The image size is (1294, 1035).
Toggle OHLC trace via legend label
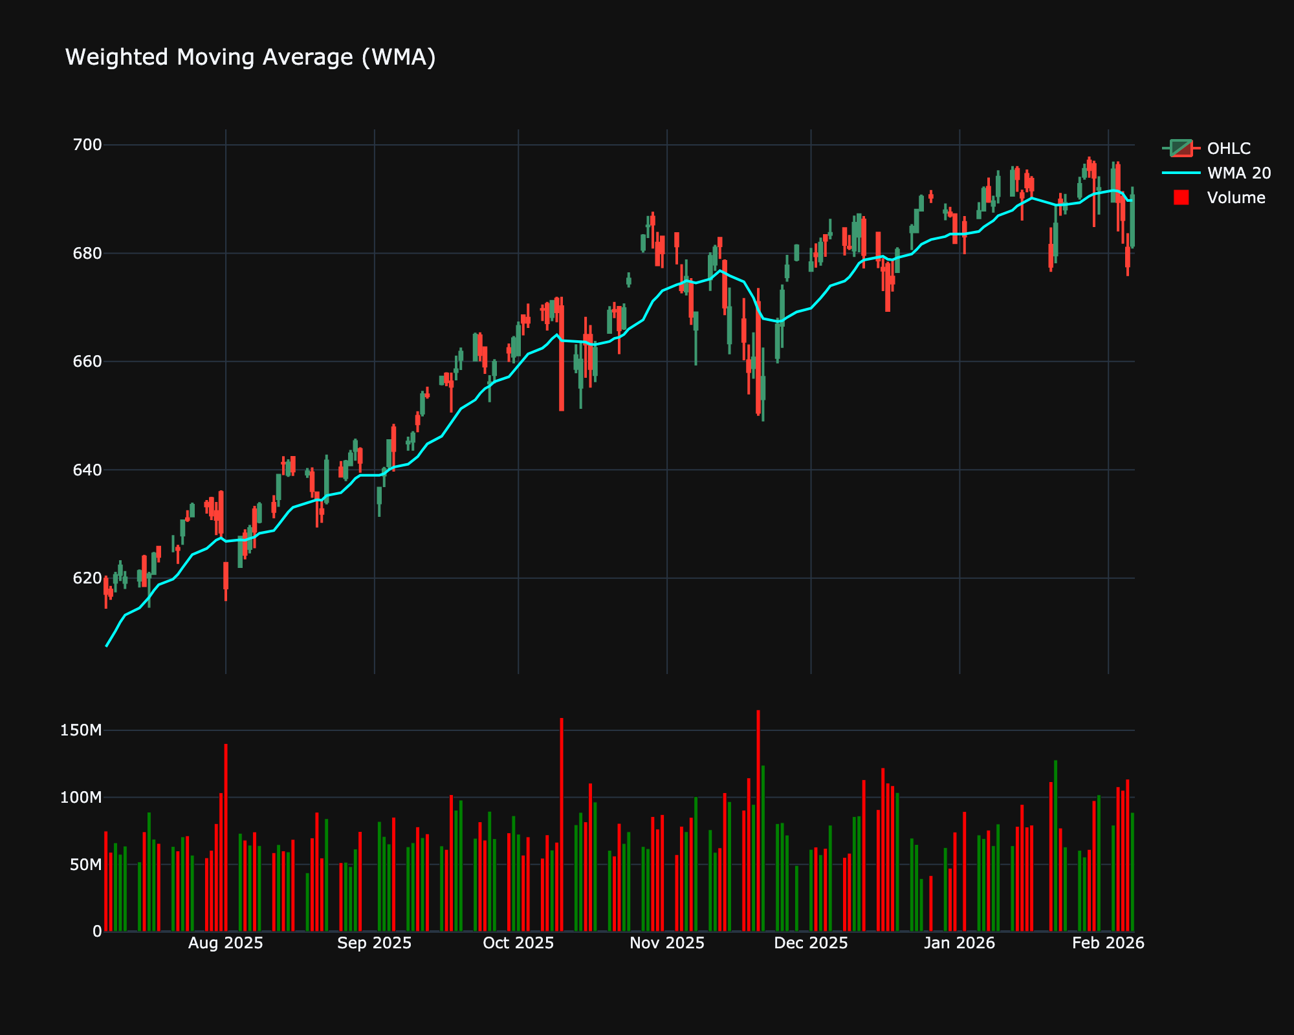[1229, 148]
